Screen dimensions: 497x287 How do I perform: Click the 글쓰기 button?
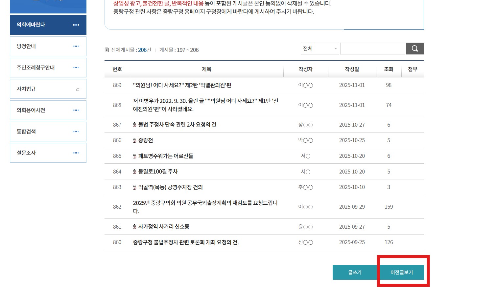pyautogui.click(x=355, y=272)
